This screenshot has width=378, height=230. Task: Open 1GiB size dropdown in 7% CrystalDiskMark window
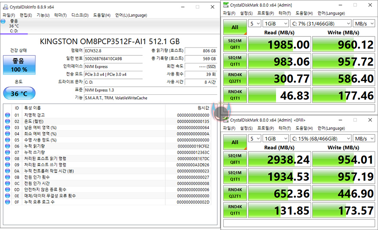click(275, 24)
